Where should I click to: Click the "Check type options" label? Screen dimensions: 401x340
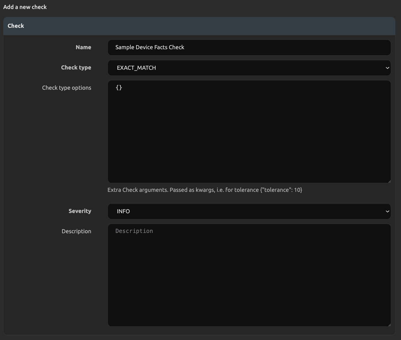[x=66, y=88]
